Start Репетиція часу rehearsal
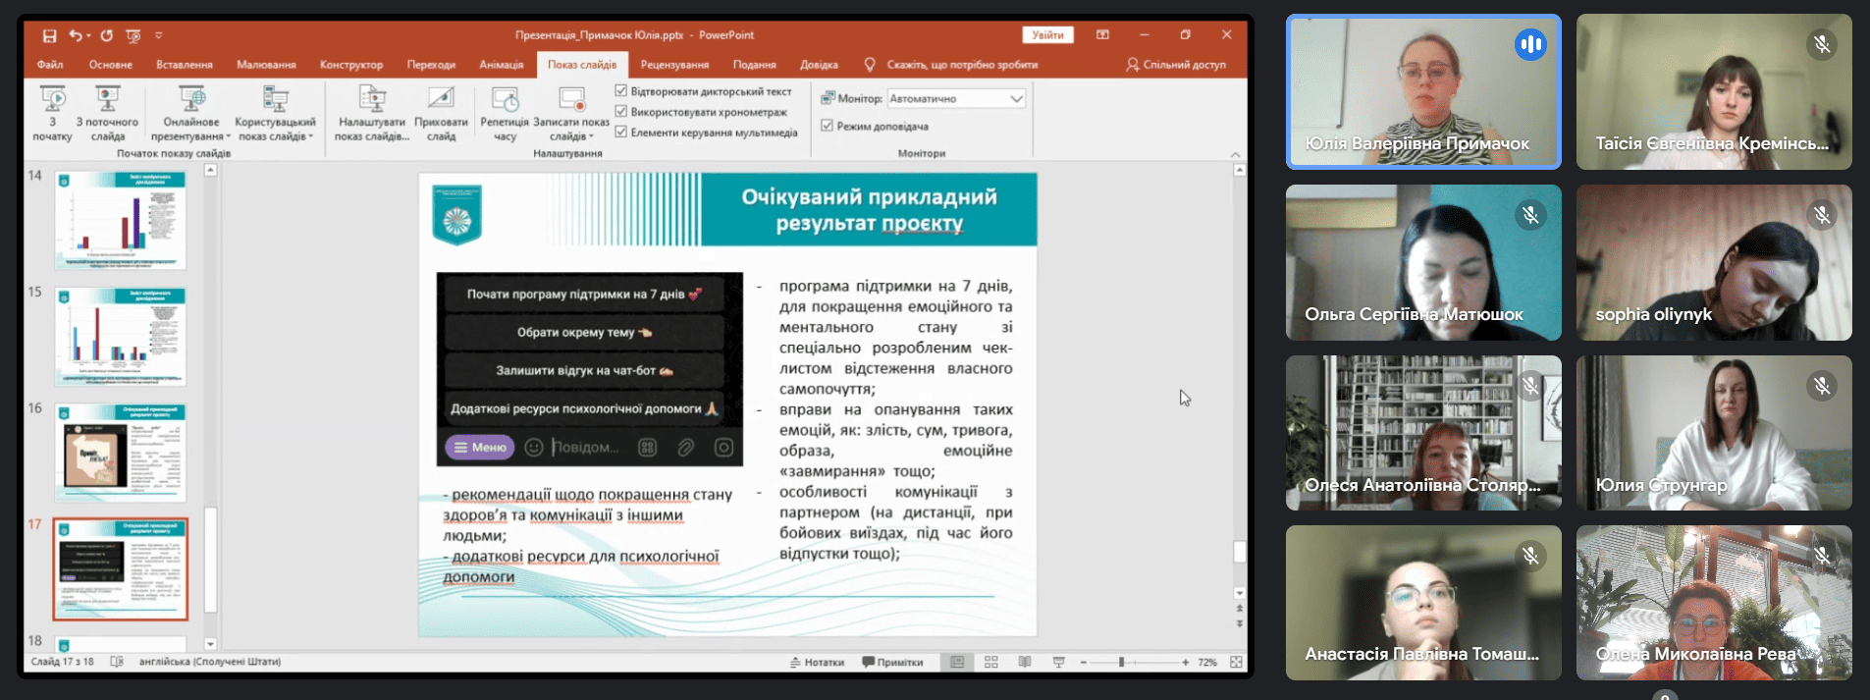The height and width of the screenshot is (700, 1870). [x=505, y=114]
